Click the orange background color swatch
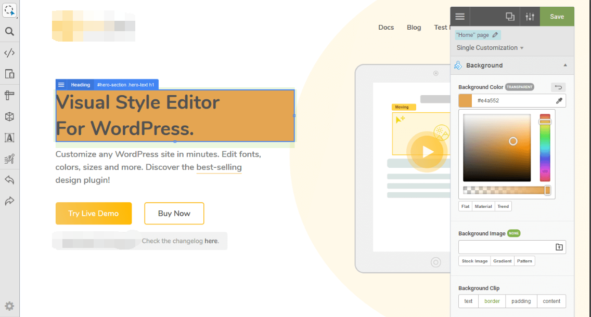The image size is (591, 317). (465, 100)
